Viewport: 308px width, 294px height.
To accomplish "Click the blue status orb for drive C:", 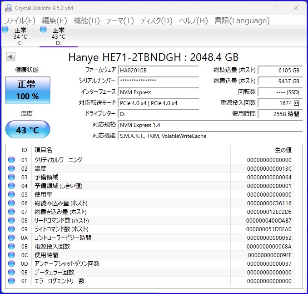I will pyautogui.click(x=5, y=29).
